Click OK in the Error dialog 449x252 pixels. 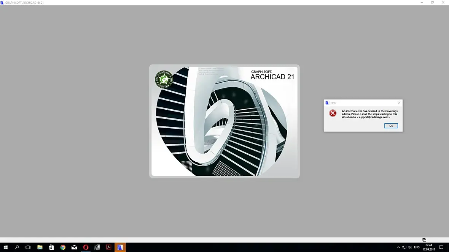click(x=391, y=126)
